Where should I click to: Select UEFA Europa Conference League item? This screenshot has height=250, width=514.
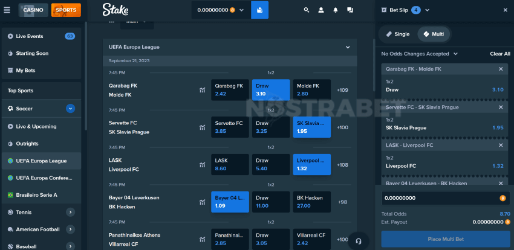41,178
